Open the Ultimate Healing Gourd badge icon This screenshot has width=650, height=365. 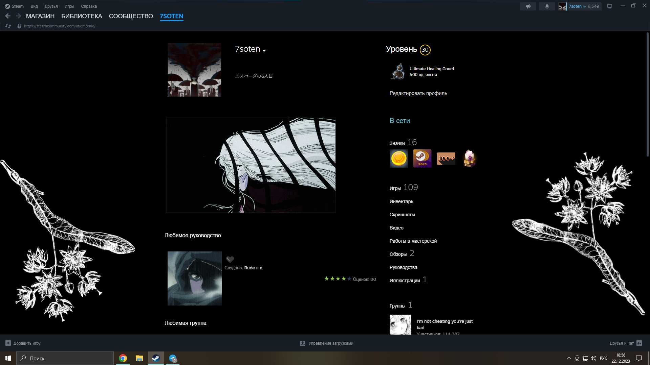[398, 72]
